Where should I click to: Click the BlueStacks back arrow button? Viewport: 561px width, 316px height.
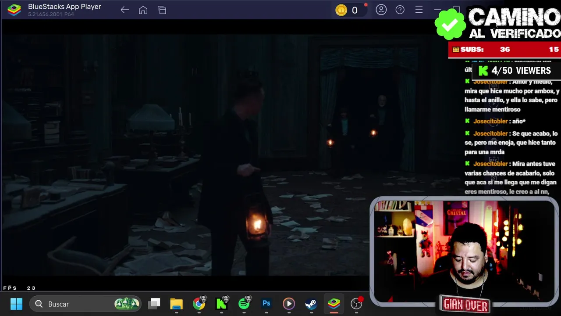point(124,10)
